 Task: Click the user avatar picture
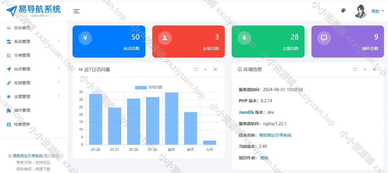coord(361,11)
